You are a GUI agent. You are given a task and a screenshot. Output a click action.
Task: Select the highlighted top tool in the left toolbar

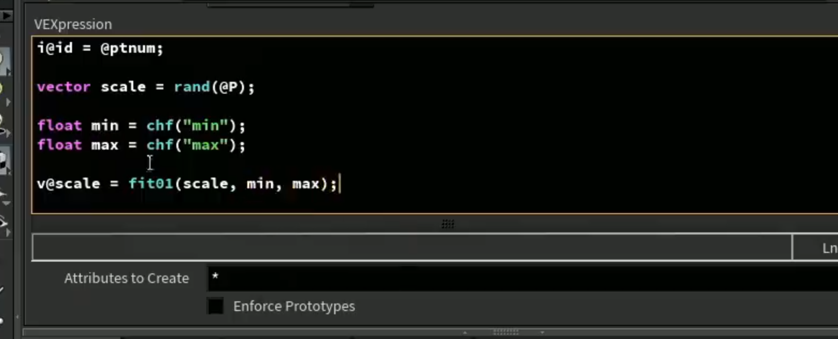click(x=5, y=63)
